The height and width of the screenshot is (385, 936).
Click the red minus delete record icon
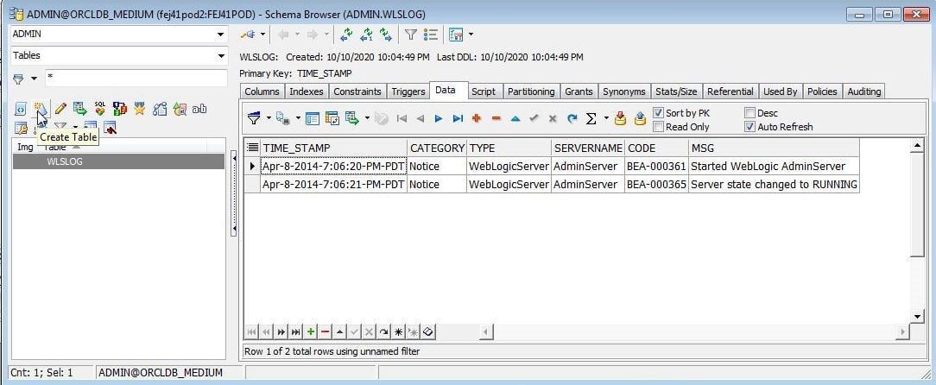[x=496, y=118]
